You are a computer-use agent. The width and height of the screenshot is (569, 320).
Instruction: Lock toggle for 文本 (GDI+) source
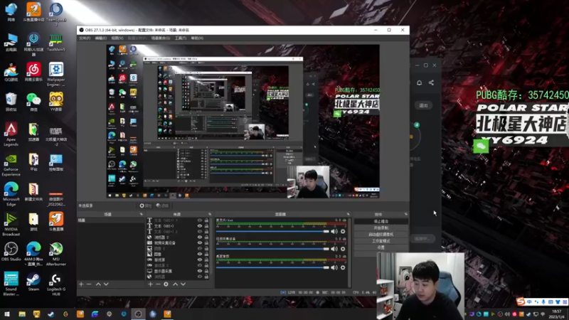tap(206, 225)
